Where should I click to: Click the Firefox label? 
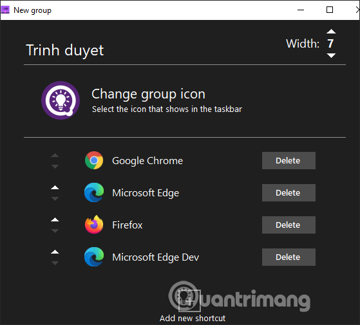pos(128,225)
